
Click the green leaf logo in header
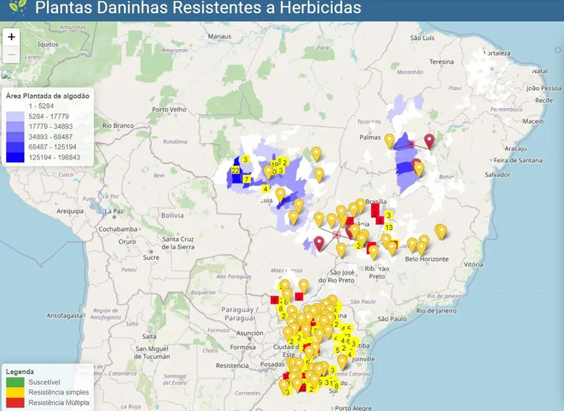coord(18,8)
